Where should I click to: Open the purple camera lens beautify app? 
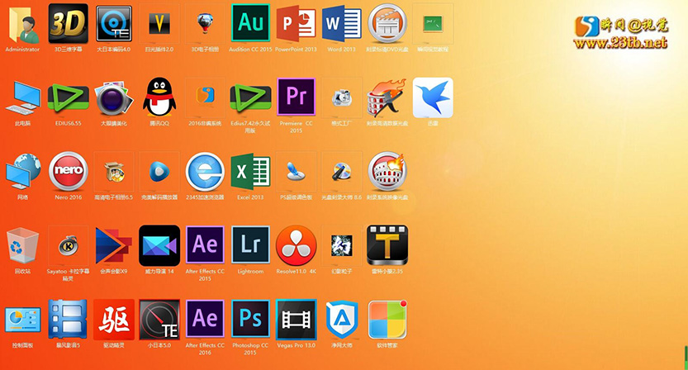coord(114,98)
